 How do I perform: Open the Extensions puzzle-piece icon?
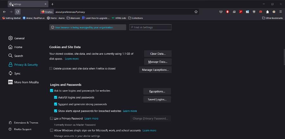pyautogui.click(x=267, y=12)
